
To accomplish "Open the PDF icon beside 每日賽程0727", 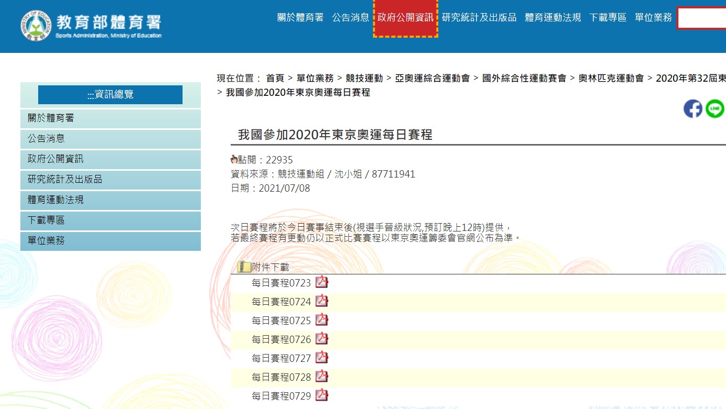I will [321, 358].
